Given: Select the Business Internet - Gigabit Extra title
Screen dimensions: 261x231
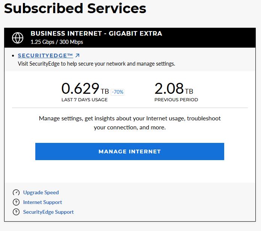Looking at the screenshot, I should click(96, 34).
